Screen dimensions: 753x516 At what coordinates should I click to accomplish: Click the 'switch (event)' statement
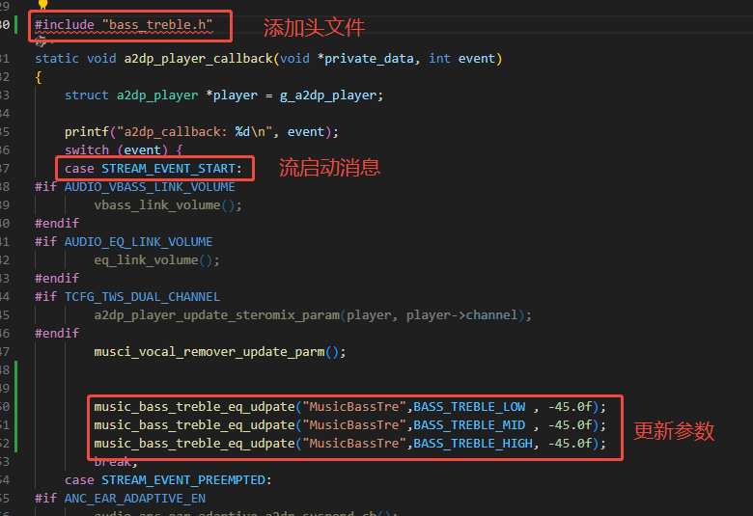(x=124, y=150)
